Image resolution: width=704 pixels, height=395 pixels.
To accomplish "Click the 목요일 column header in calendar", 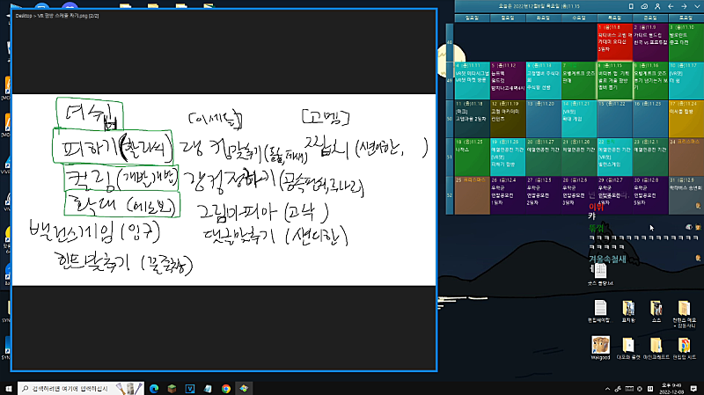I will pyautogui.click(x=614, y=18).
